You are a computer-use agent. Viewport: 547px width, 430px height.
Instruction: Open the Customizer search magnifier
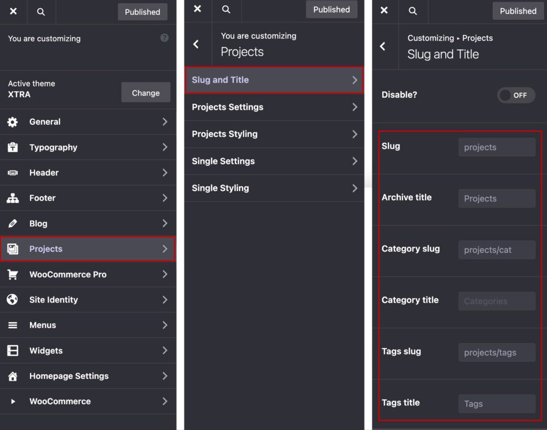[42, 11]
